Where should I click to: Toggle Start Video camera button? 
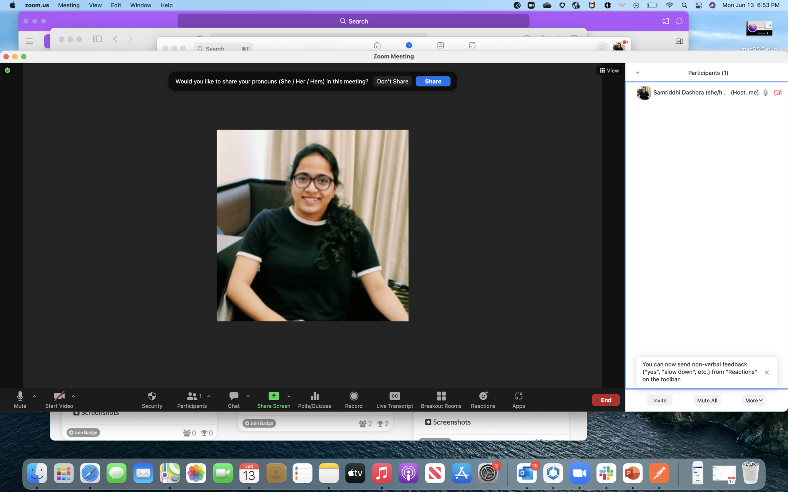click(x=59, y=396)
